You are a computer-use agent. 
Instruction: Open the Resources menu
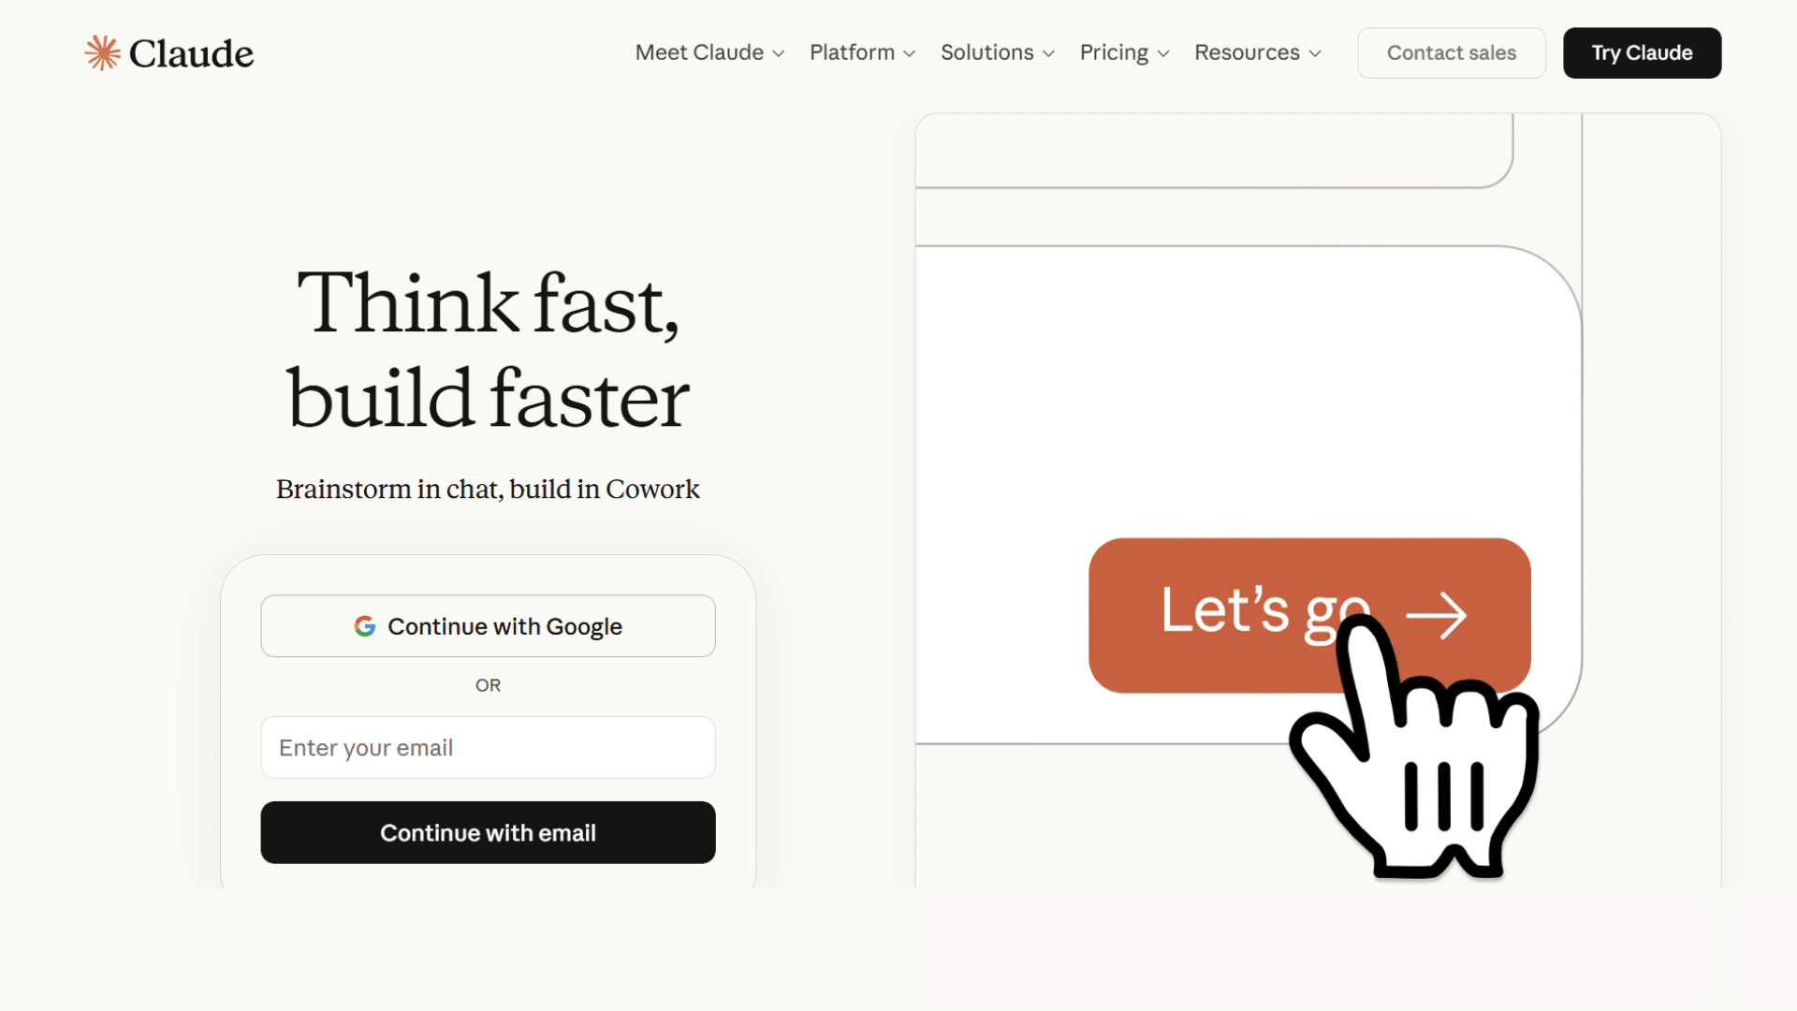pyautogui.click(x=1258, y=52)
